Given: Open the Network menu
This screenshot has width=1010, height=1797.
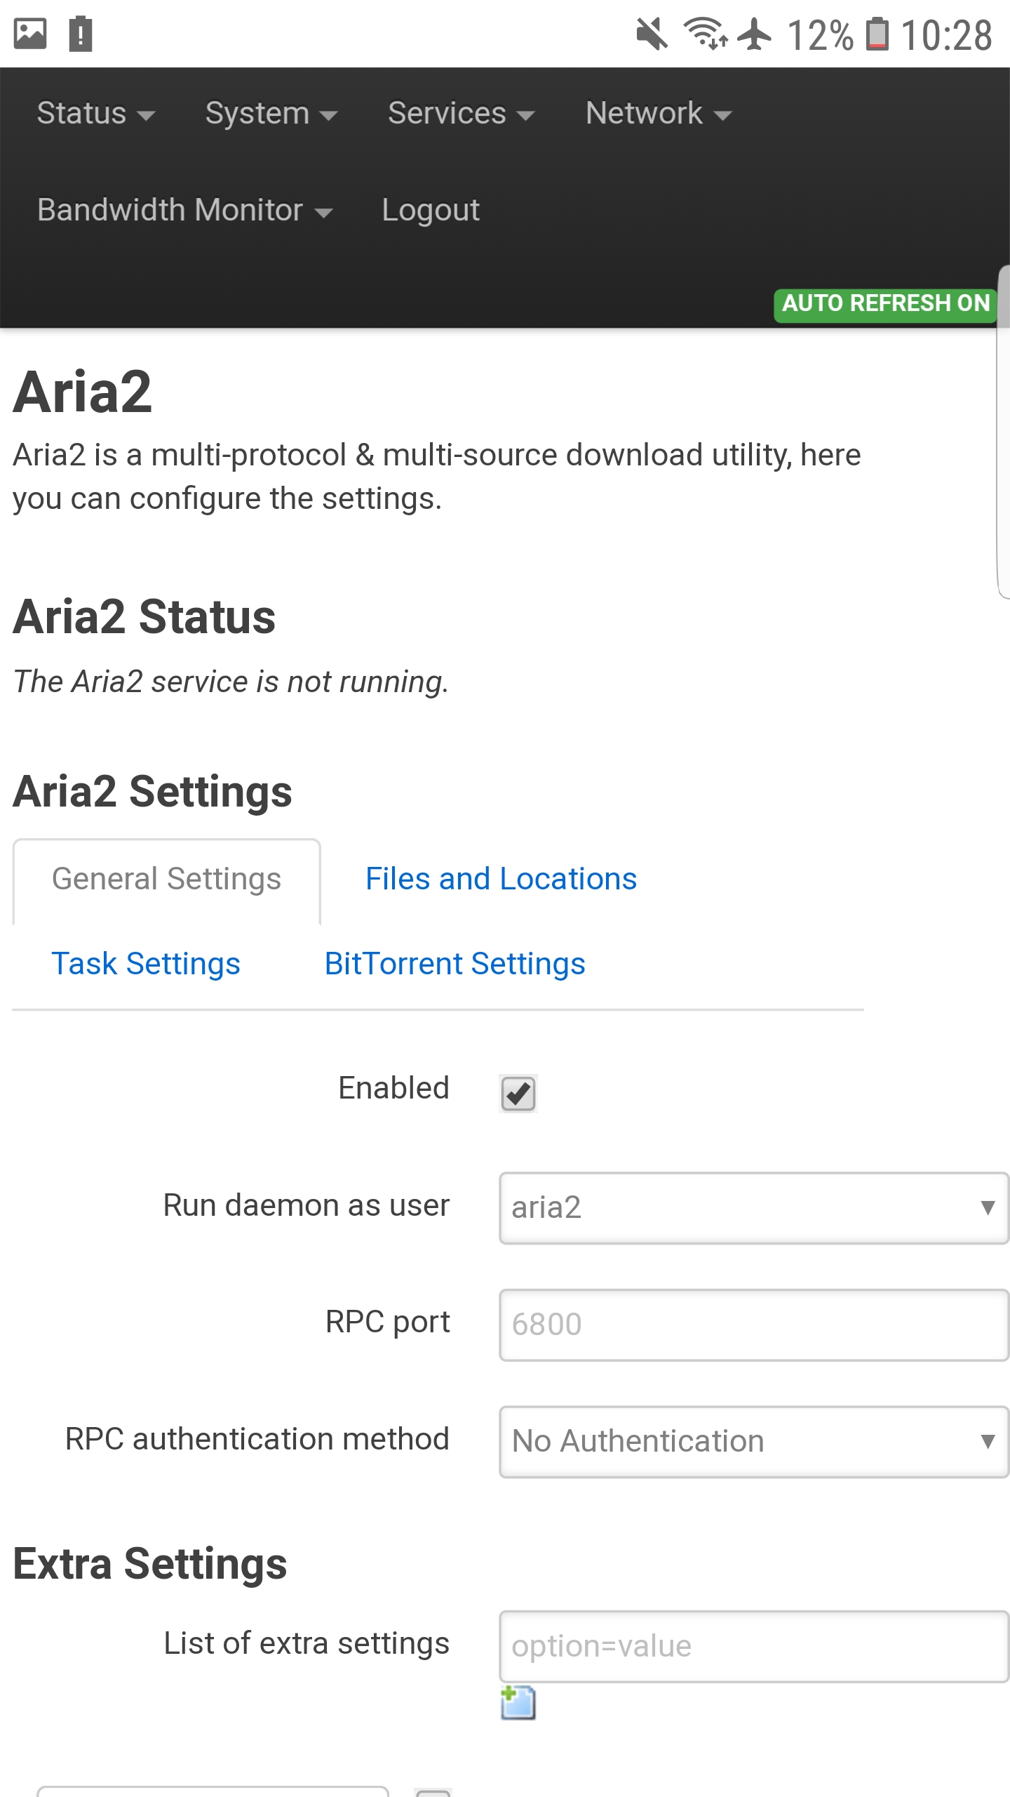Looking at the screenshot, I should pos(658,114).
